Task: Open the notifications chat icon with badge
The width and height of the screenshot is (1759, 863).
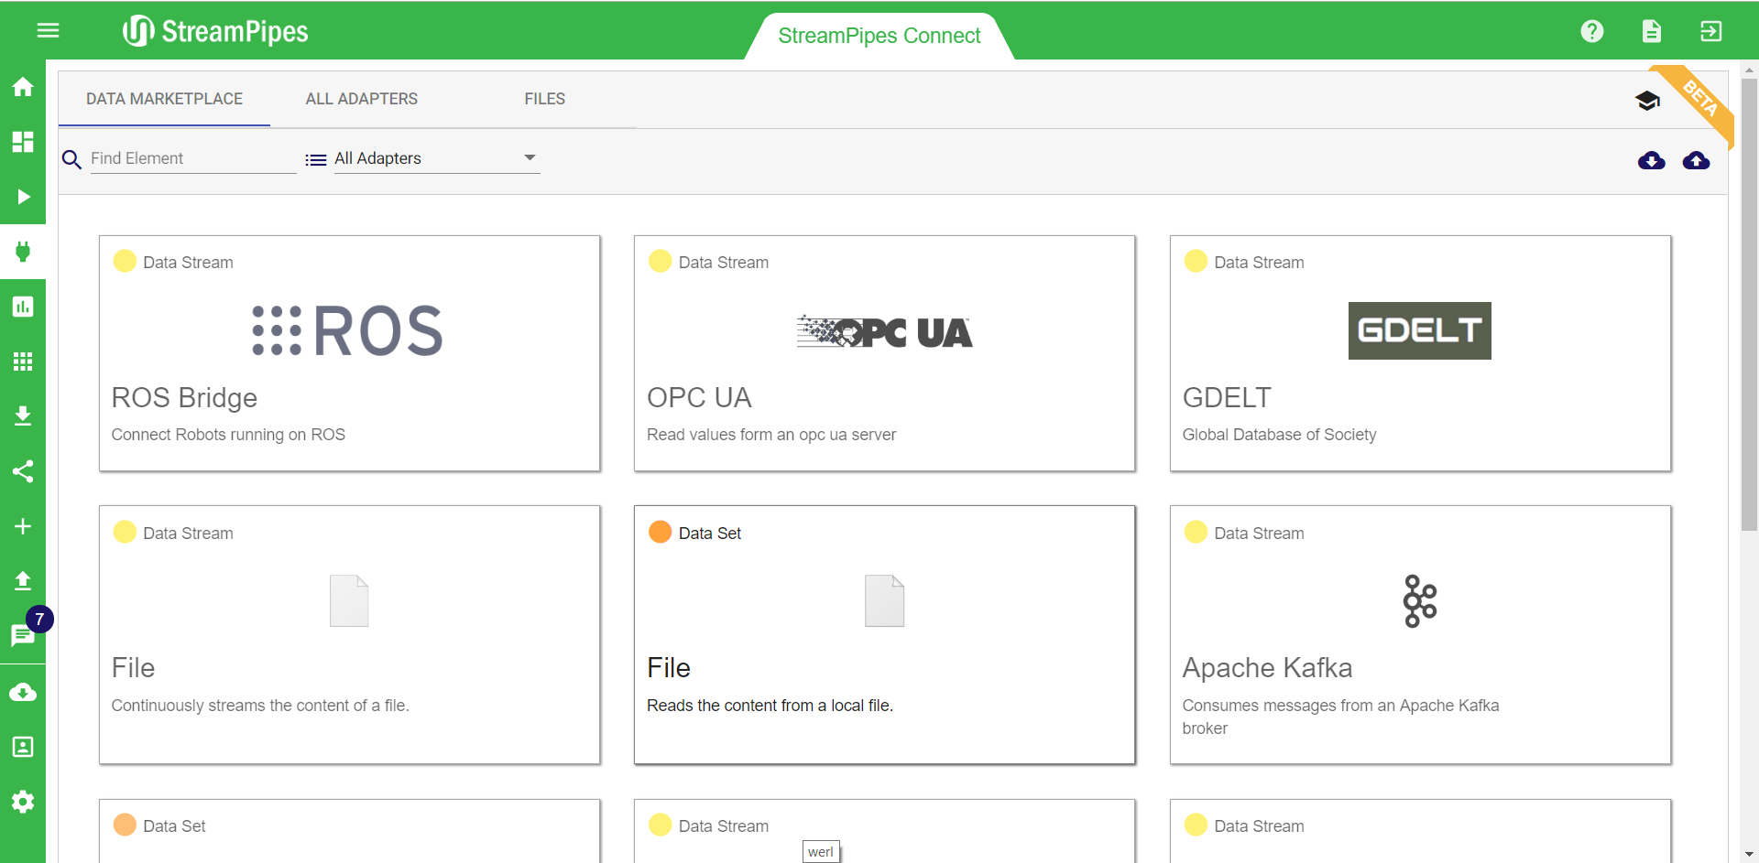Action: pos(23,635)
